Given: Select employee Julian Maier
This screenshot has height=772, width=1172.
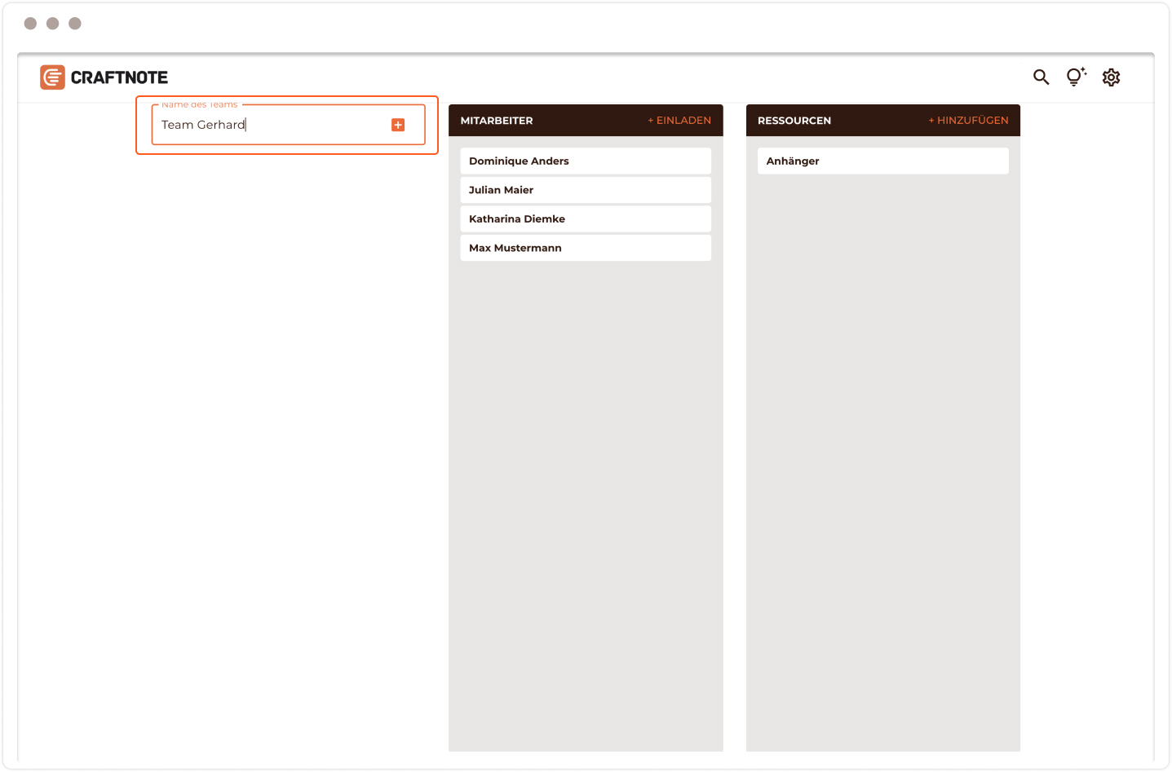Looking at the screenshot, I should click(586, 190).
